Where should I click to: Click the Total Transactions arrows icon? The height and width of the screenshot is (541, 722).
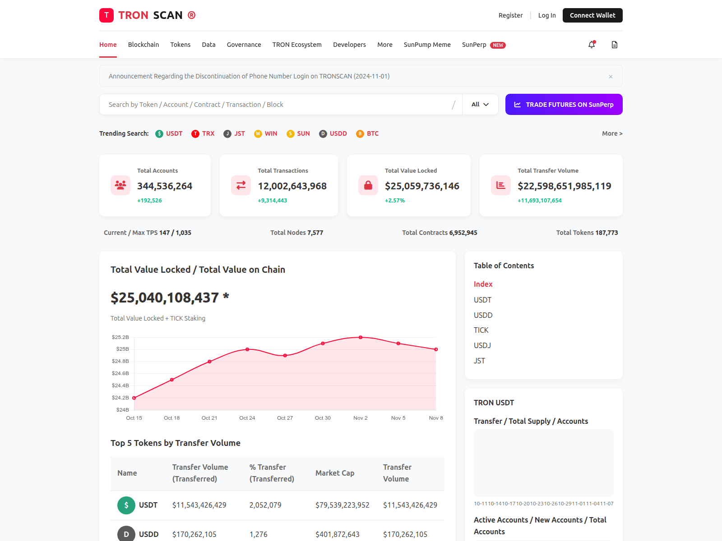click(241, 185)
